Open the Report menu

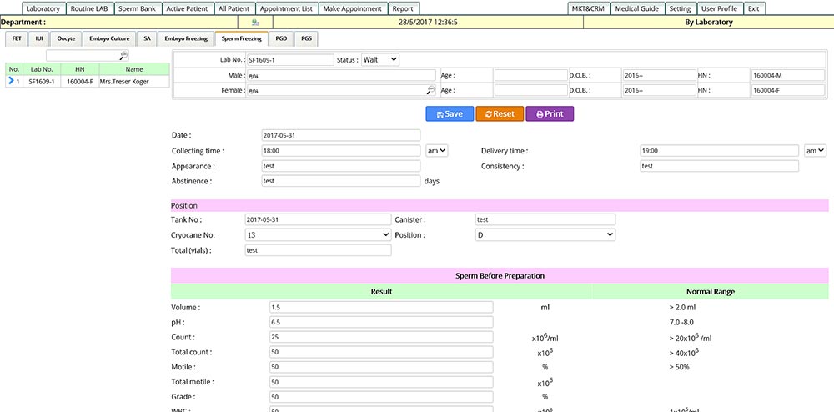pos(403,8)
